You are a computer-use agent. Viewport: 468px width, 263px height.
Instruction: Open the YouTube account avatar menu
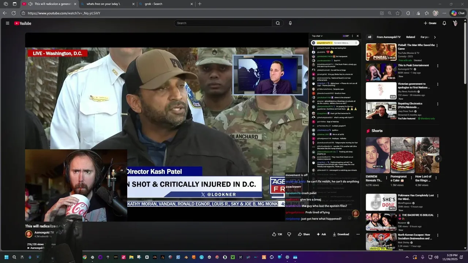[x=455, y=23]
